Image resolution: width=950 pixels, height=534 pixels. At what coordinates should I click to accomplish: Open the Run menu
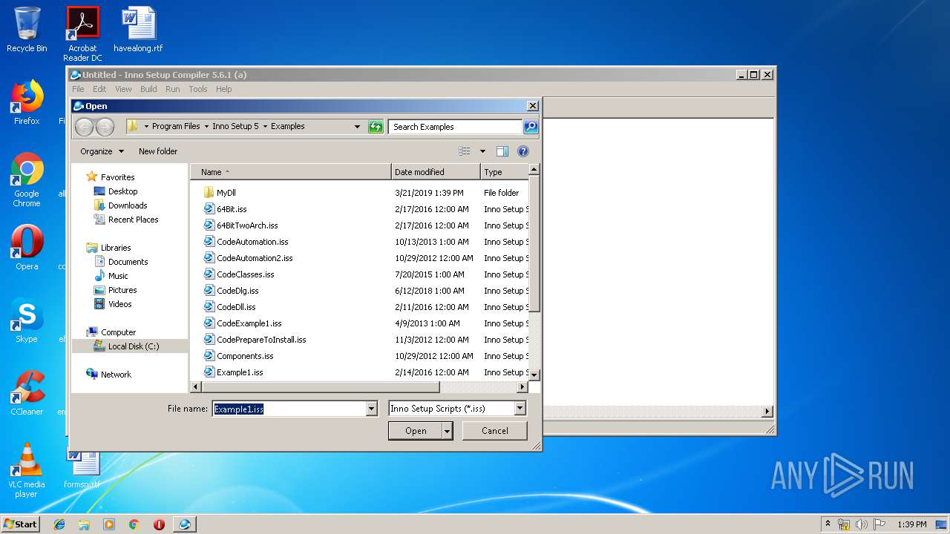[172, 89]
